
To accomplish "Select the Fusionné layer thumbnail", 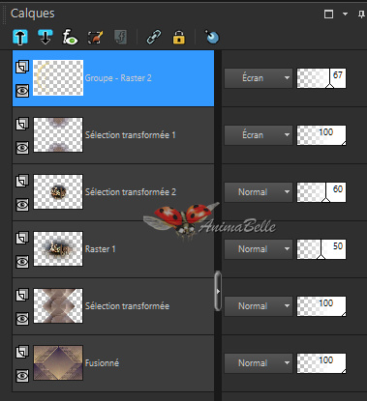I will point(58,362).
